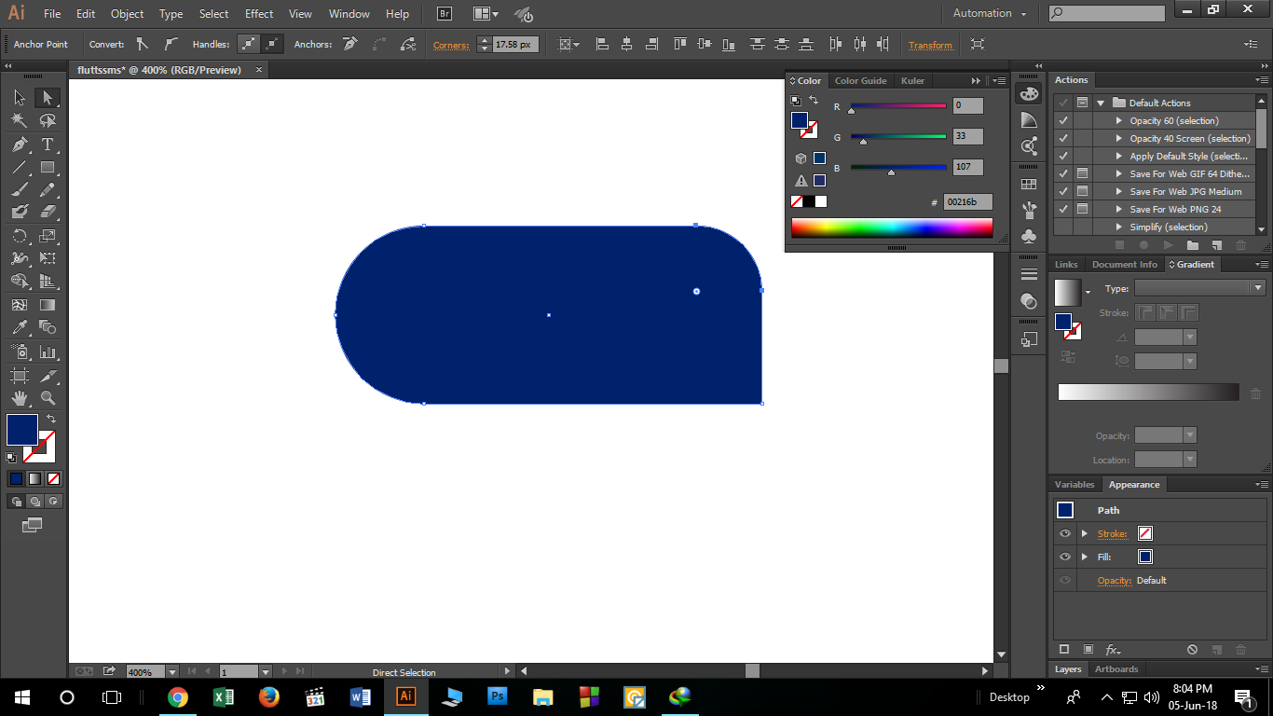Click the gradient slider bar in Gradient panel
This screenshot has height=716, width=1273.
click(x=1148, y=392)
